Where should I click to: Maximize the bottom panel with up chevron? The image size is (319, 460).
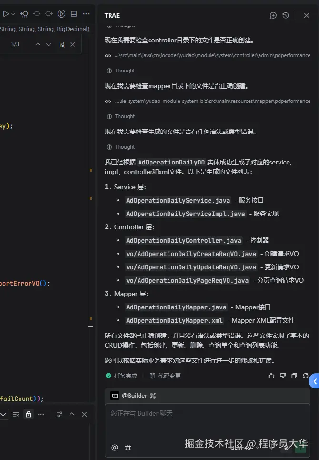click(x=72, y=414)
